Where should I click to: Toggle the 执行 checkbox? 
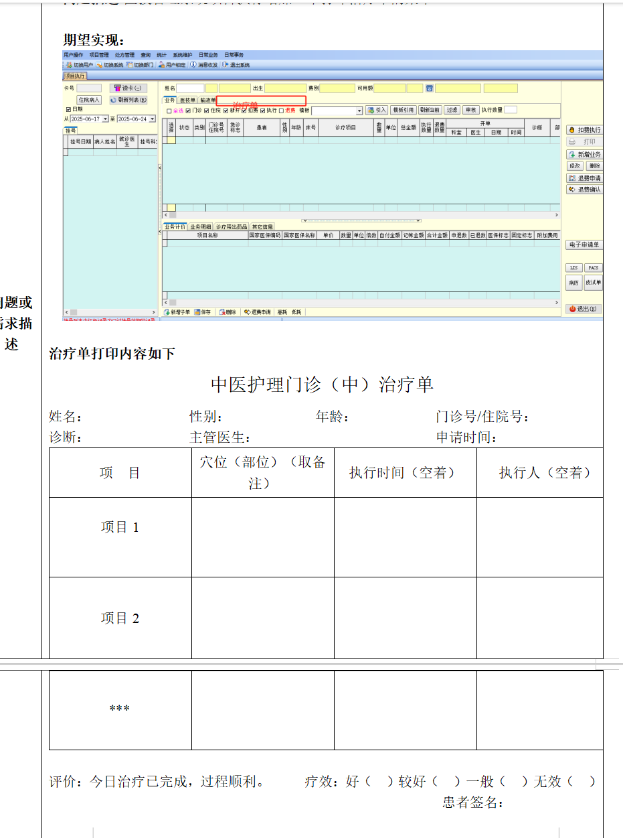[263, 111]
